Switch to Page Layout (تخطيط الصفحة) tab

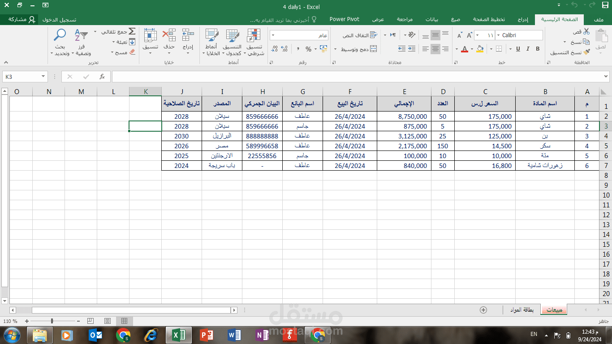point(489,20)
